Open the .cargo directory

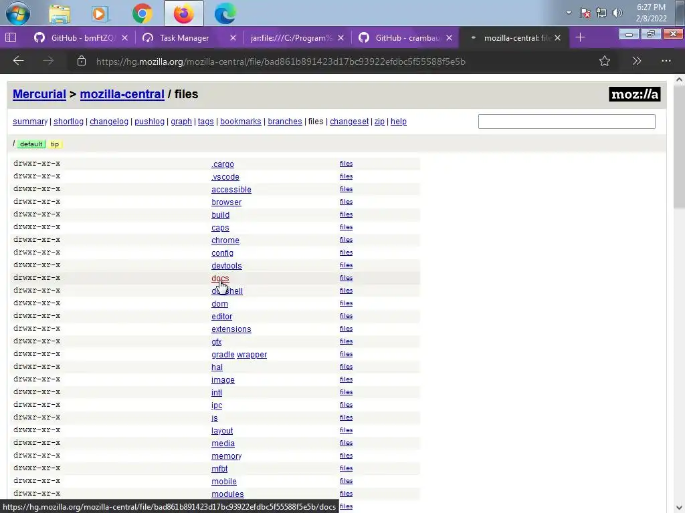point(223,164)
